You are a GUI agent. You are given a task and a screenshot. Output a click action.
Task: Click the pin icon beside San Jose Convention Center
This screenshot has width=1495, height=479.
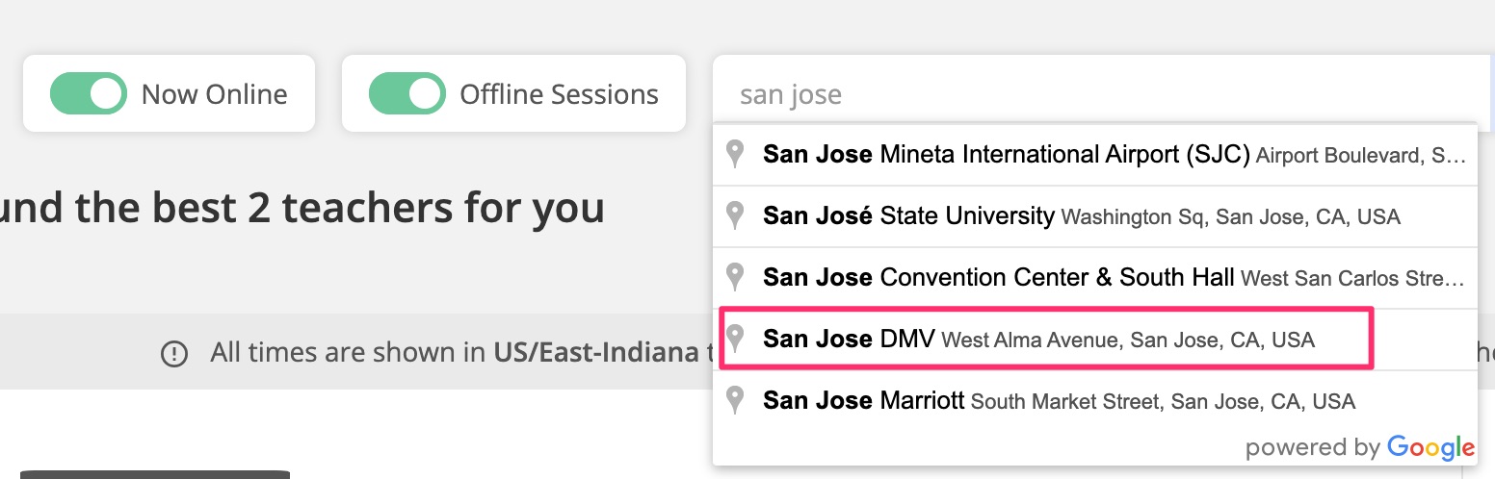pos(736,277)
